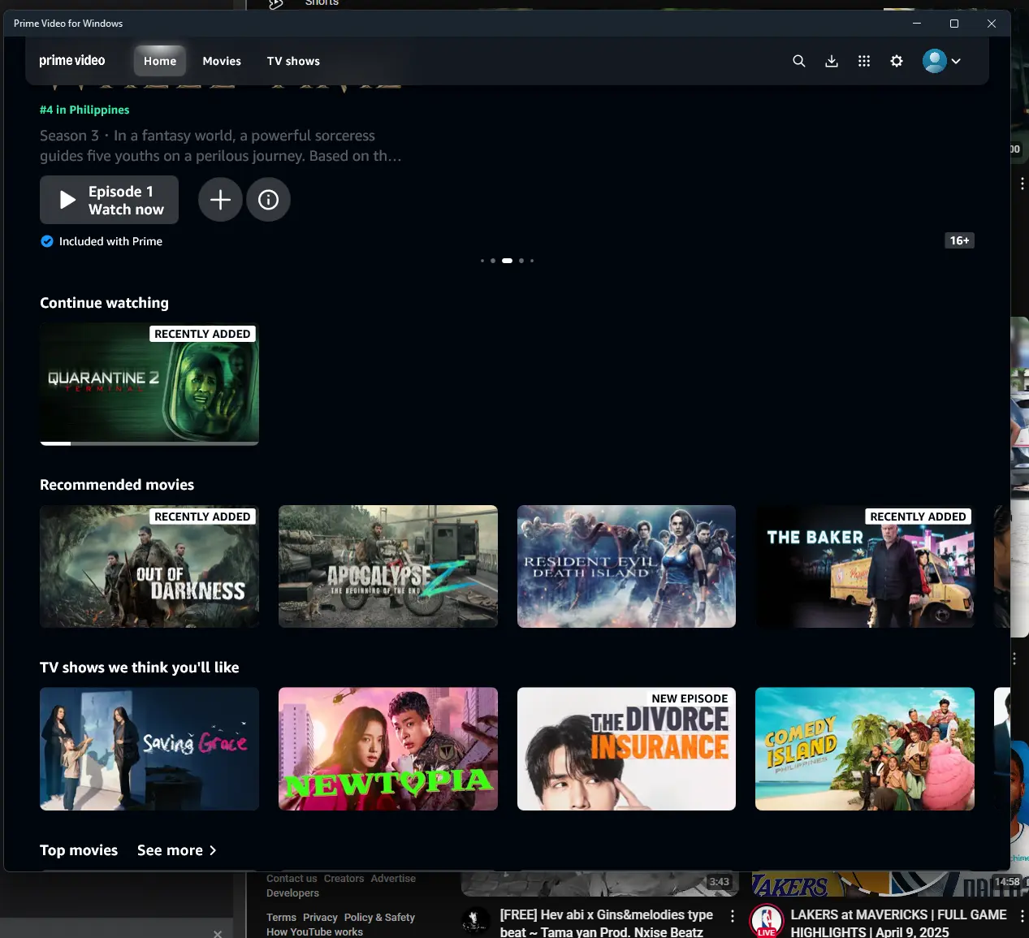This screenshot has width=1029, height=938.
Task: Open options menu for Hev abi beat video
Action: (x=733, y=916)
